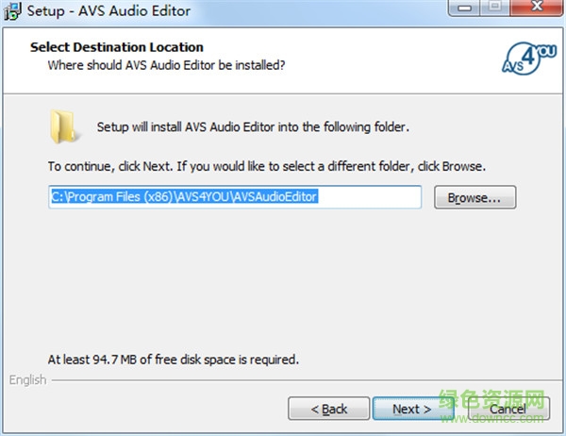The width and height of the screenshot is (566, 436).
Task: Click the free disk space requirement text
Action: coord(173,360)
